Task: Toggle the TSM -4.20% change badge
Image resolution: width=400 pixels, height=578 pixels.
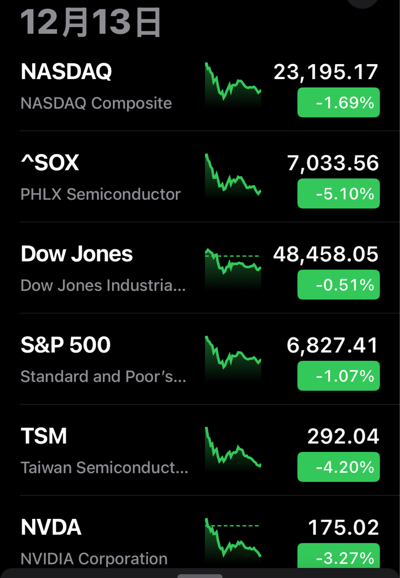Action: [x=338, y=467]
